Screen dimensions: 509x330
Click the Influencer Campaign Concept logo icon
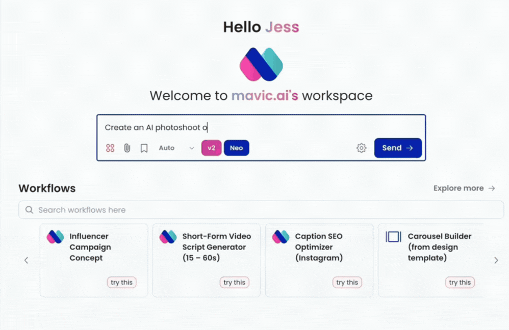pyautogui.click(x=55, y=237)
